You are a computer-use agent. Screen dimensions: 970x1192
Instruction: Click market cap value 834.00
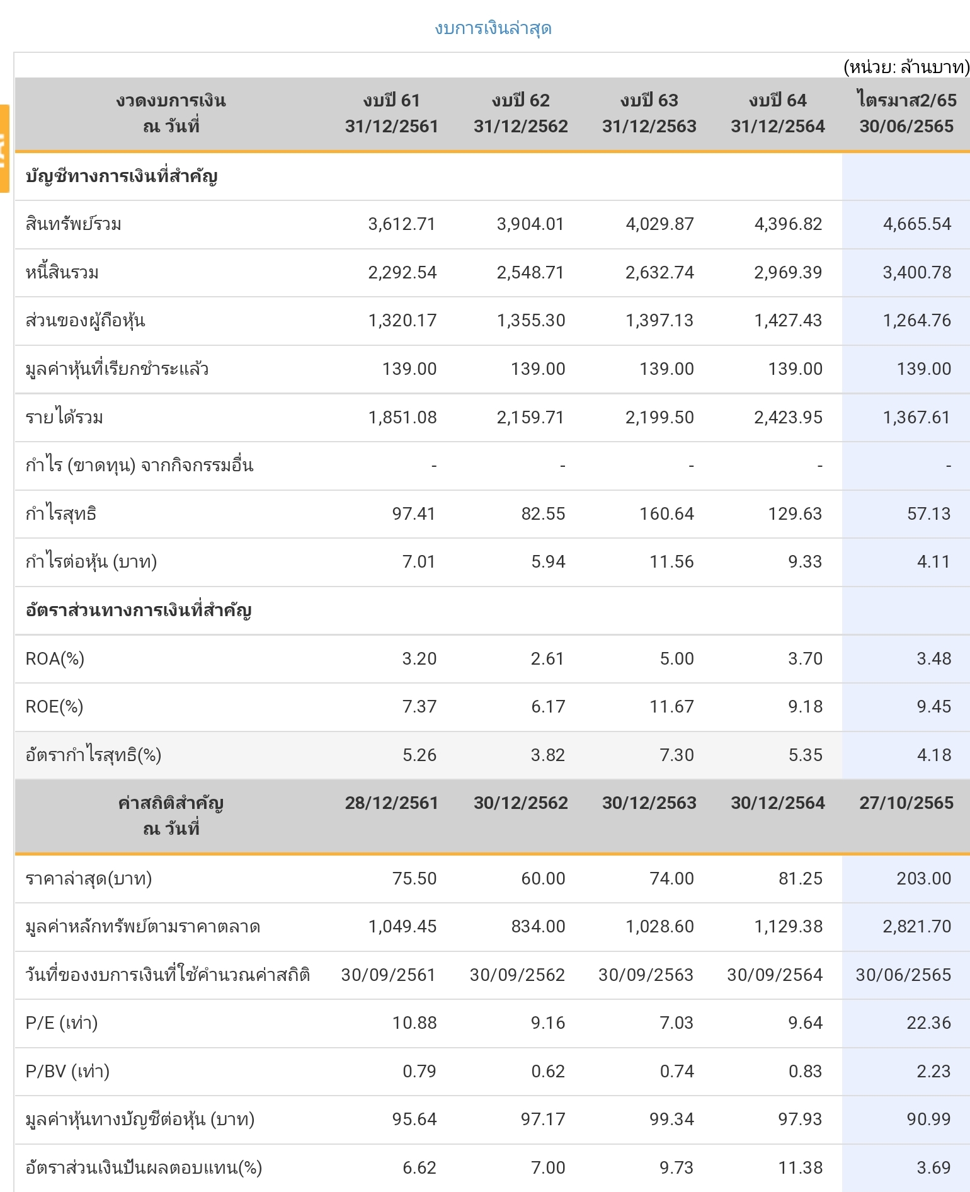538,927
